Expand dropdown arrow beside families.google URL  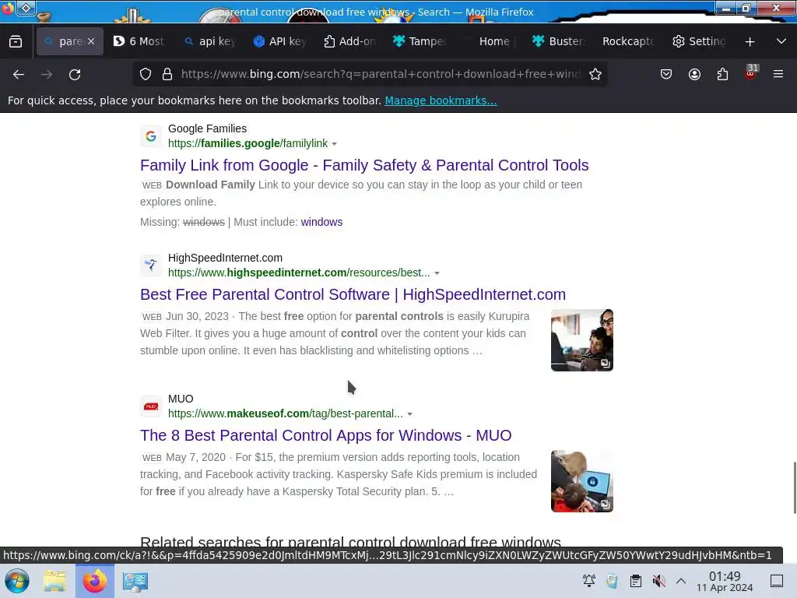[335, 144]
